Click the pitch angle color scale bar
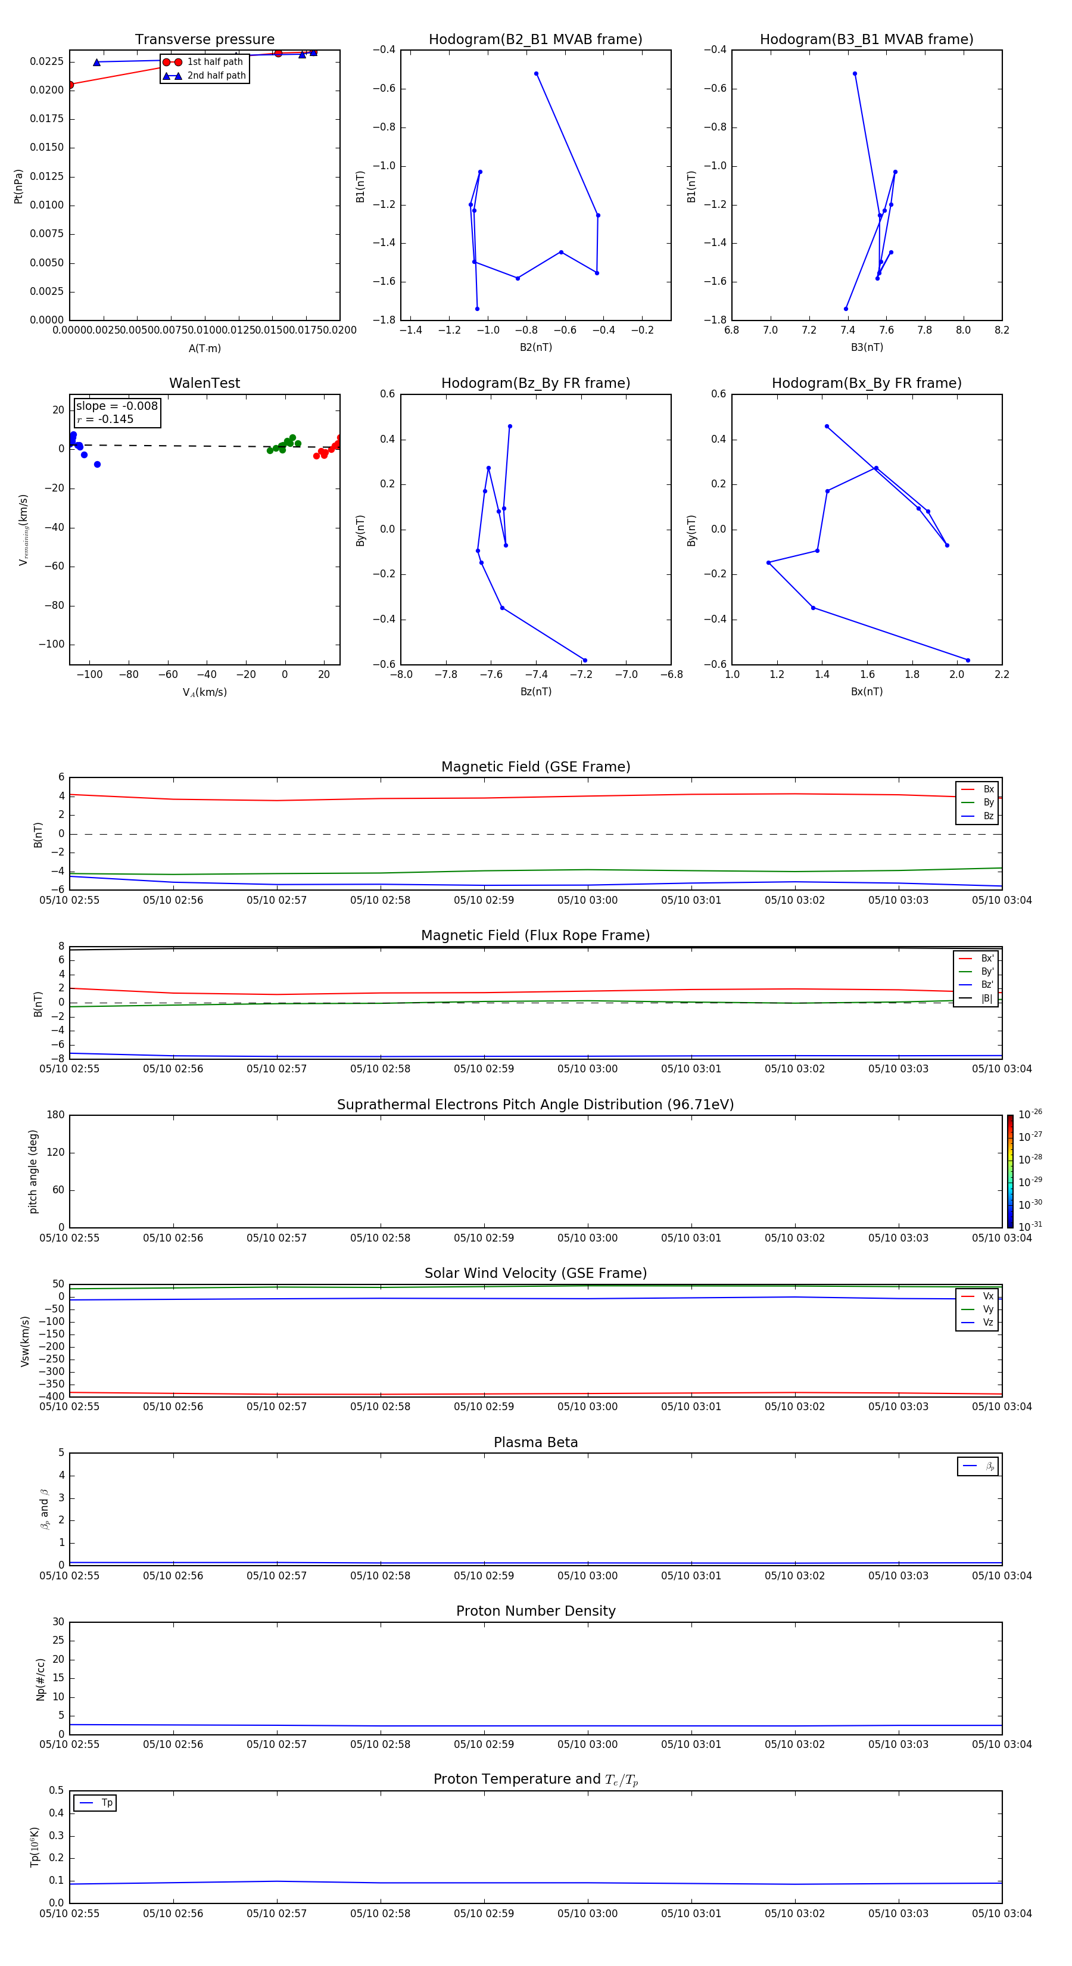The height and width of the screenshot is (1966, 1072). 1010,1171
